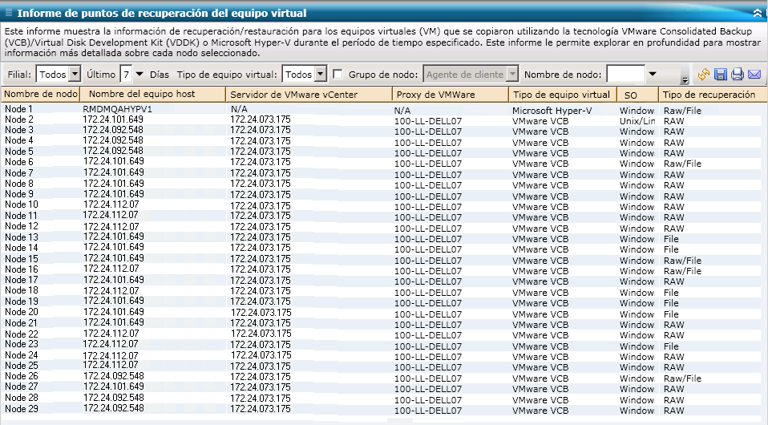The height and width of the screenshot is (425, 768).
Task: Sort by Tipo de recuperación column header
Action: [713, 94]
